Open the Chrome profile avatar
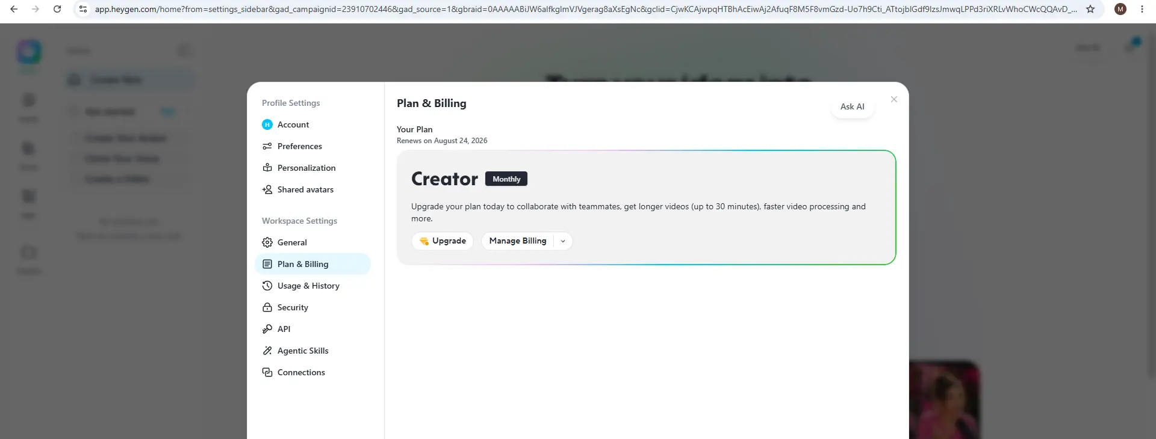This screenshot has height=439, width=1156. 1120,9
